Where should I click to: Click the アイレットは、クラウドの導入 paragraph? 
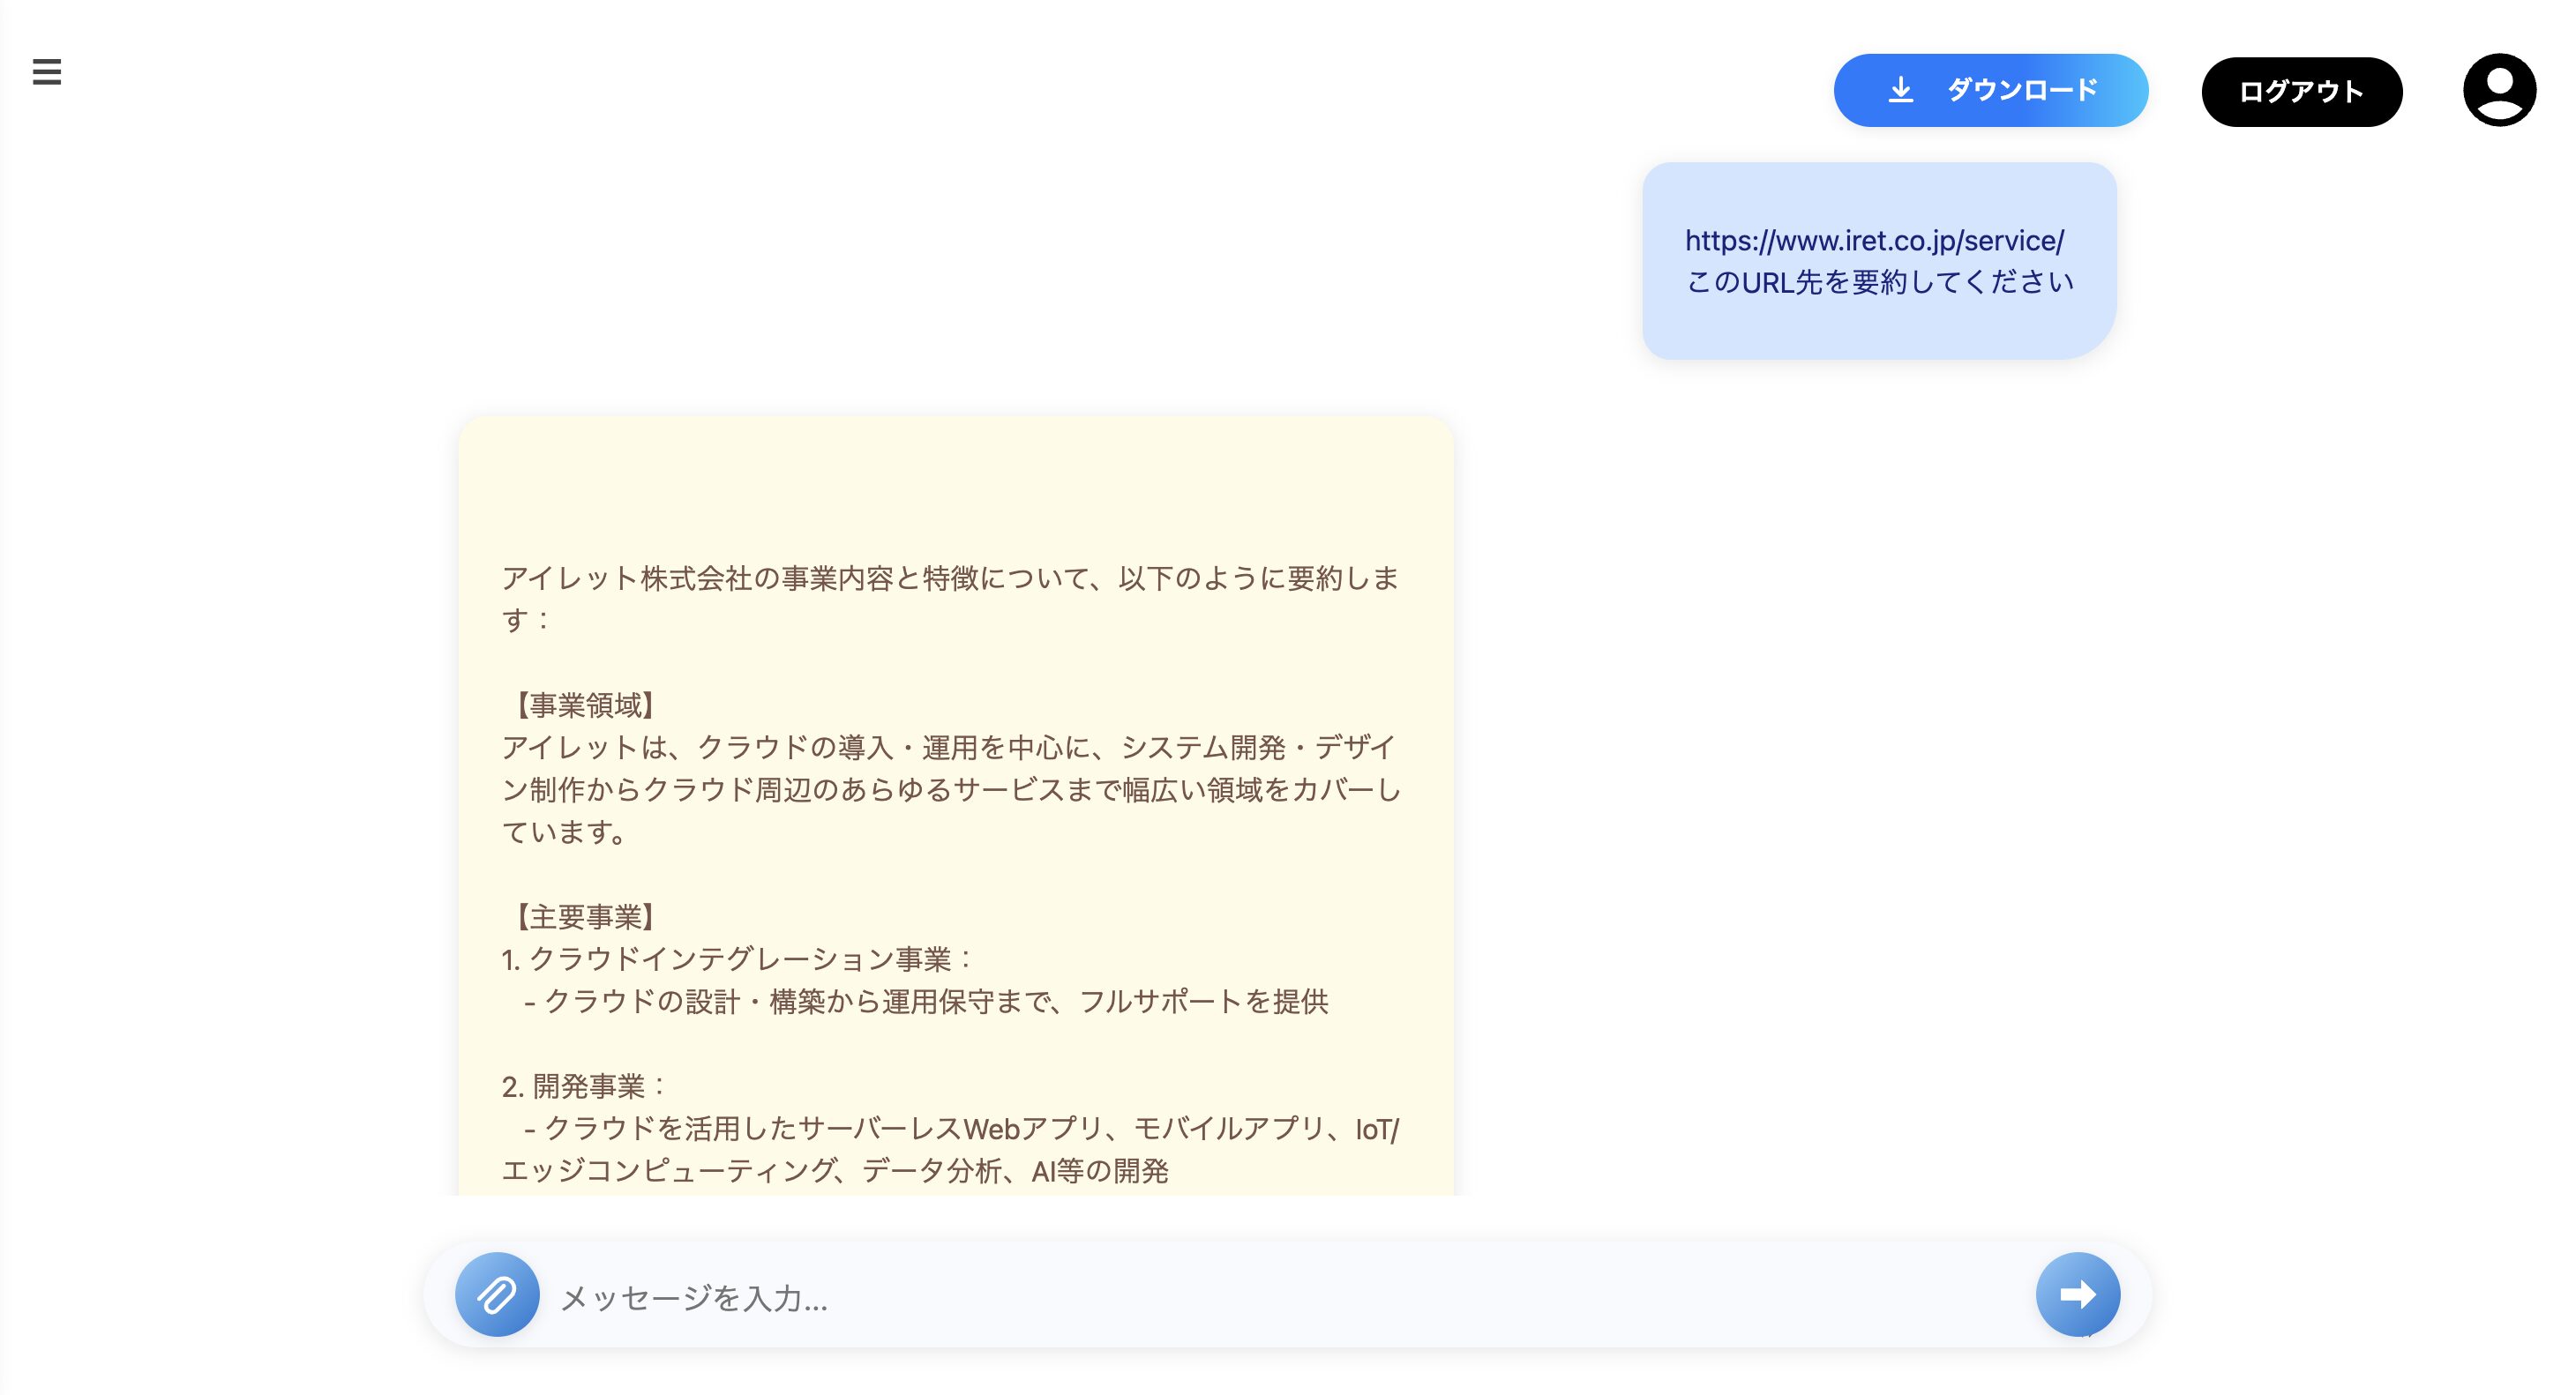[x=950, y=789]
